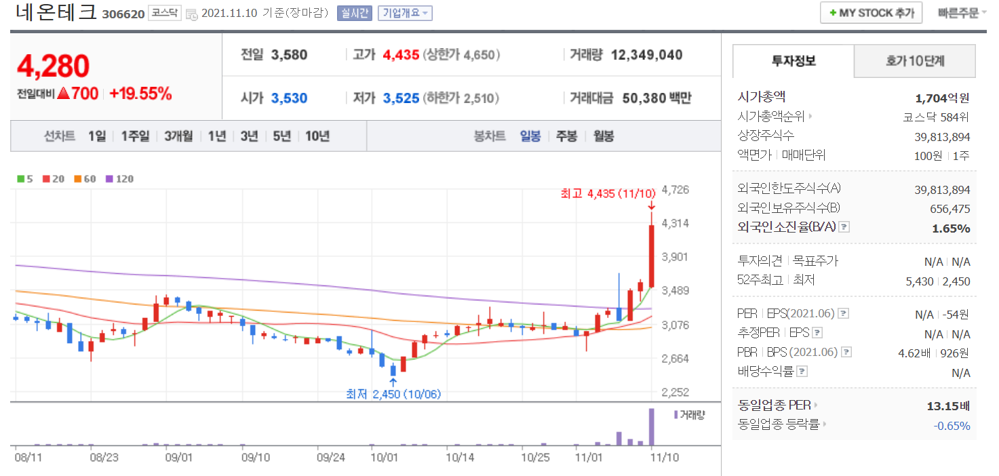The image size is (999, 476).
Task: Click the 외국인보유주식수 value 656,475
Action: pyautogui.click(x=949, y=209)
